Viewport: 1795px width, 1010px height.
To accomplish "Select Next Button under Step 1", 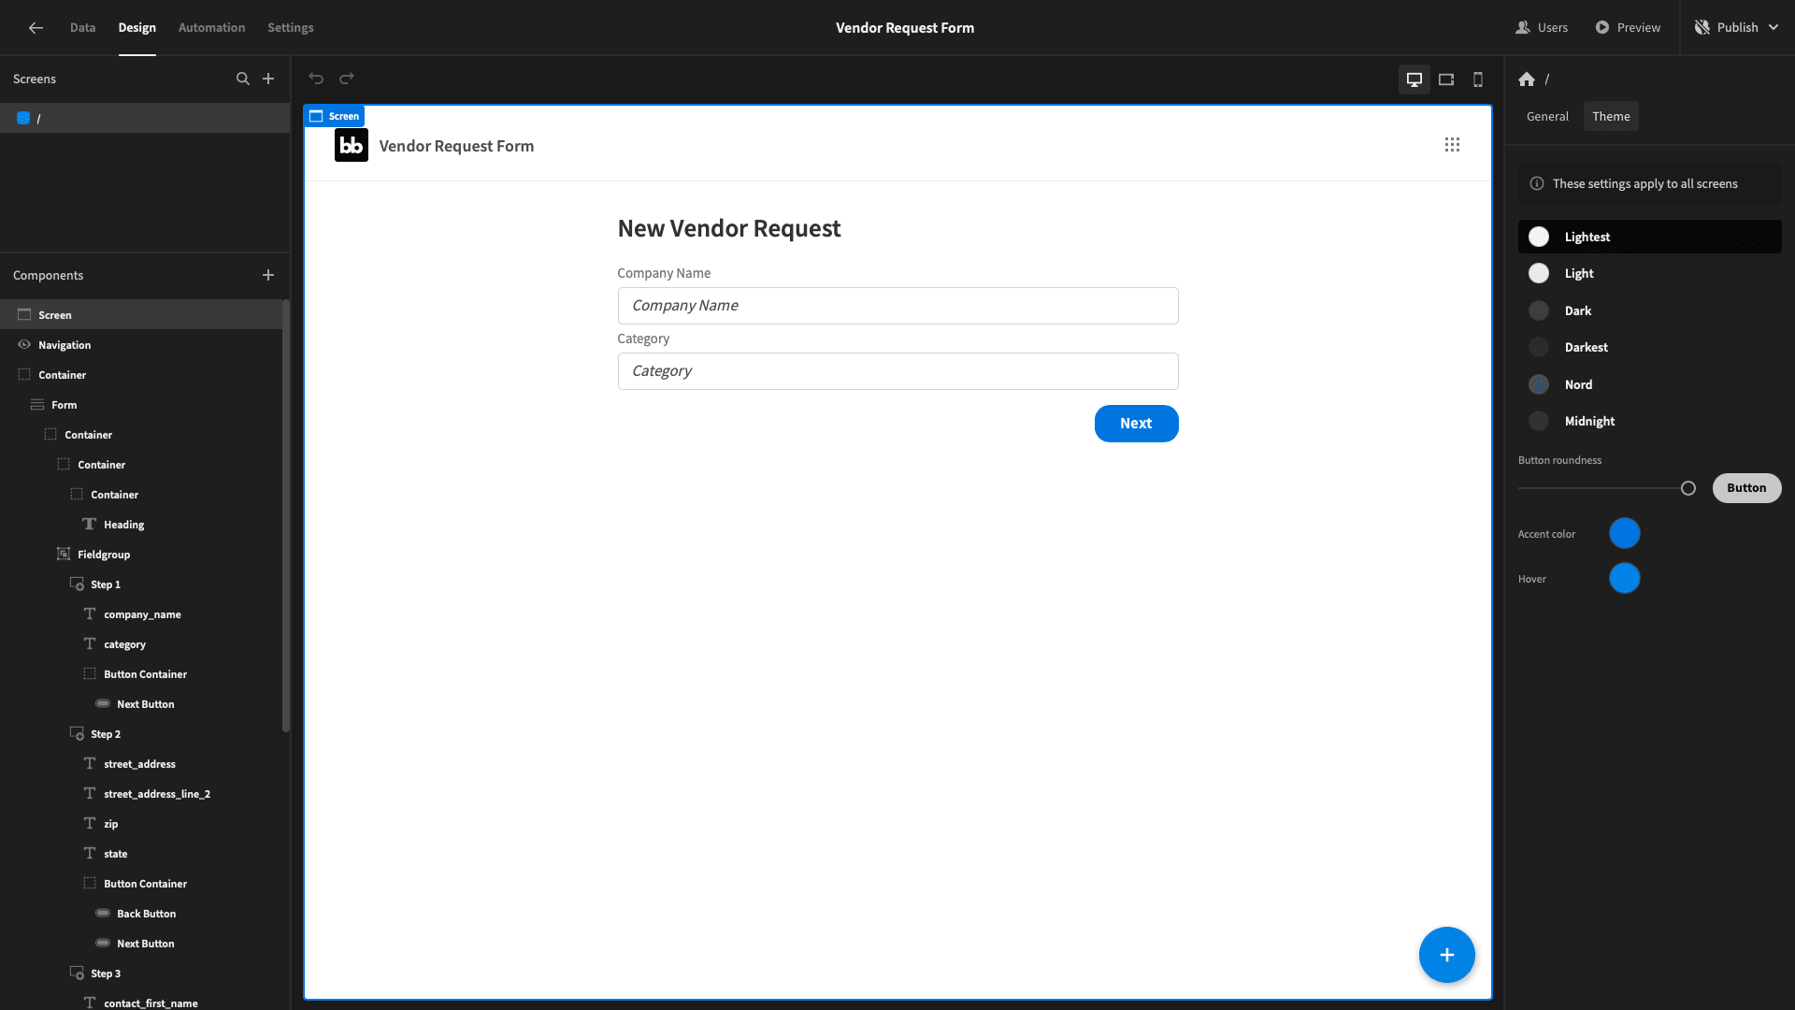I will (x=141, y=704).
